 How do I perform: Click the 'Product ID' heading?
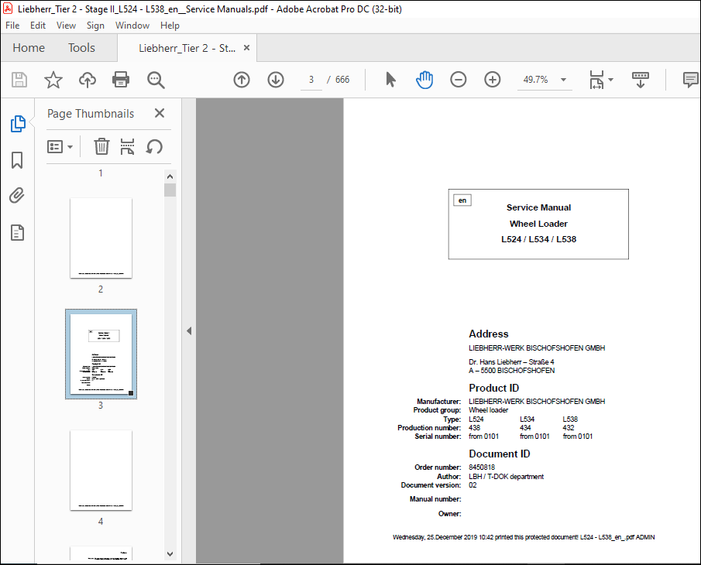coord(493,388)
